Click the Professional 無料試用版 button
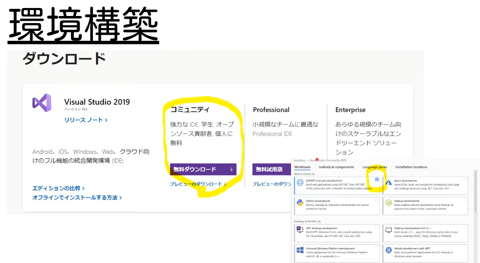The width and height of the screenshot is (480, 263). tap(272, 169)
